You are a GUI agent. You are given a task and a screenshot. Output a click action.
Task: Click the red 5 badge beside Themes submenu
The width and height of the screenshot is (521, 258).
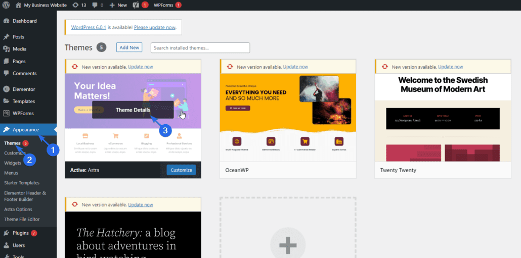tap(26, 143)
